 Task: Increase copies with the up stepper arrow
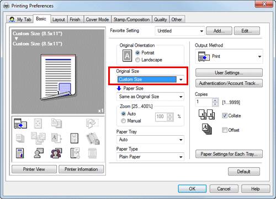click(x=215, y=100)
